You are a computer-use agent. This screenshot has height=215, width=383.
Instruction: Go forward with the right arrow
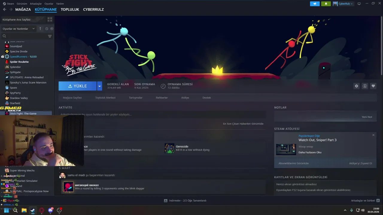pos(11,10)
